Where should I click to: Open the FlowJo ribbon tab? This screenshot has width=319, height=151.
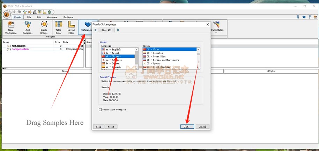17,17
